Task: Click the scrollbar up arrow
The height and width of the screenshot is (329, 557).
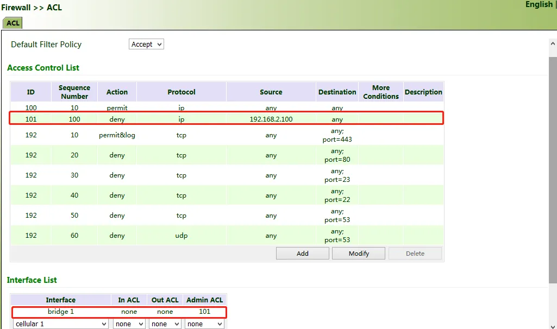Action: pos(553,43)
